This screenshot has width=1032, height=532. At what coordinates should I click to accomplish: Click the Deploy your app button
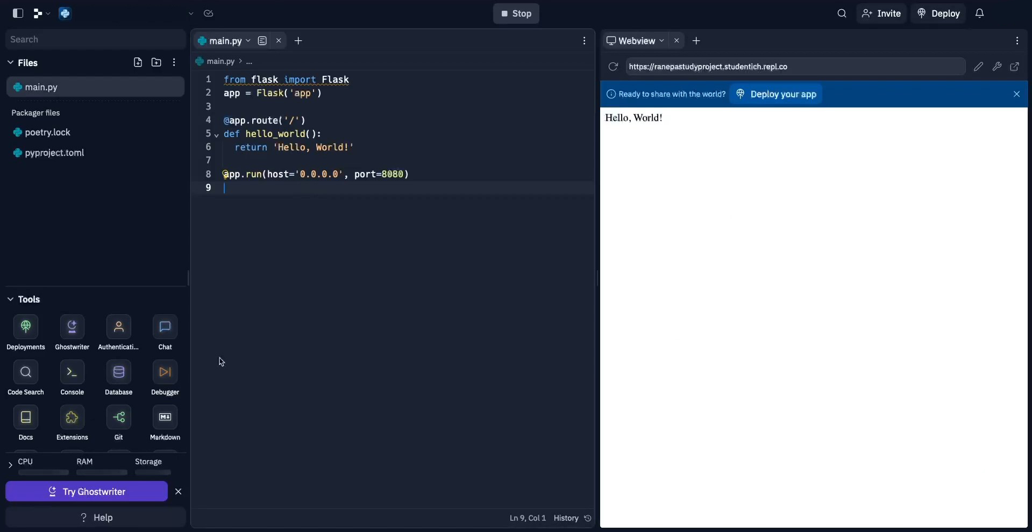[776, 95]
